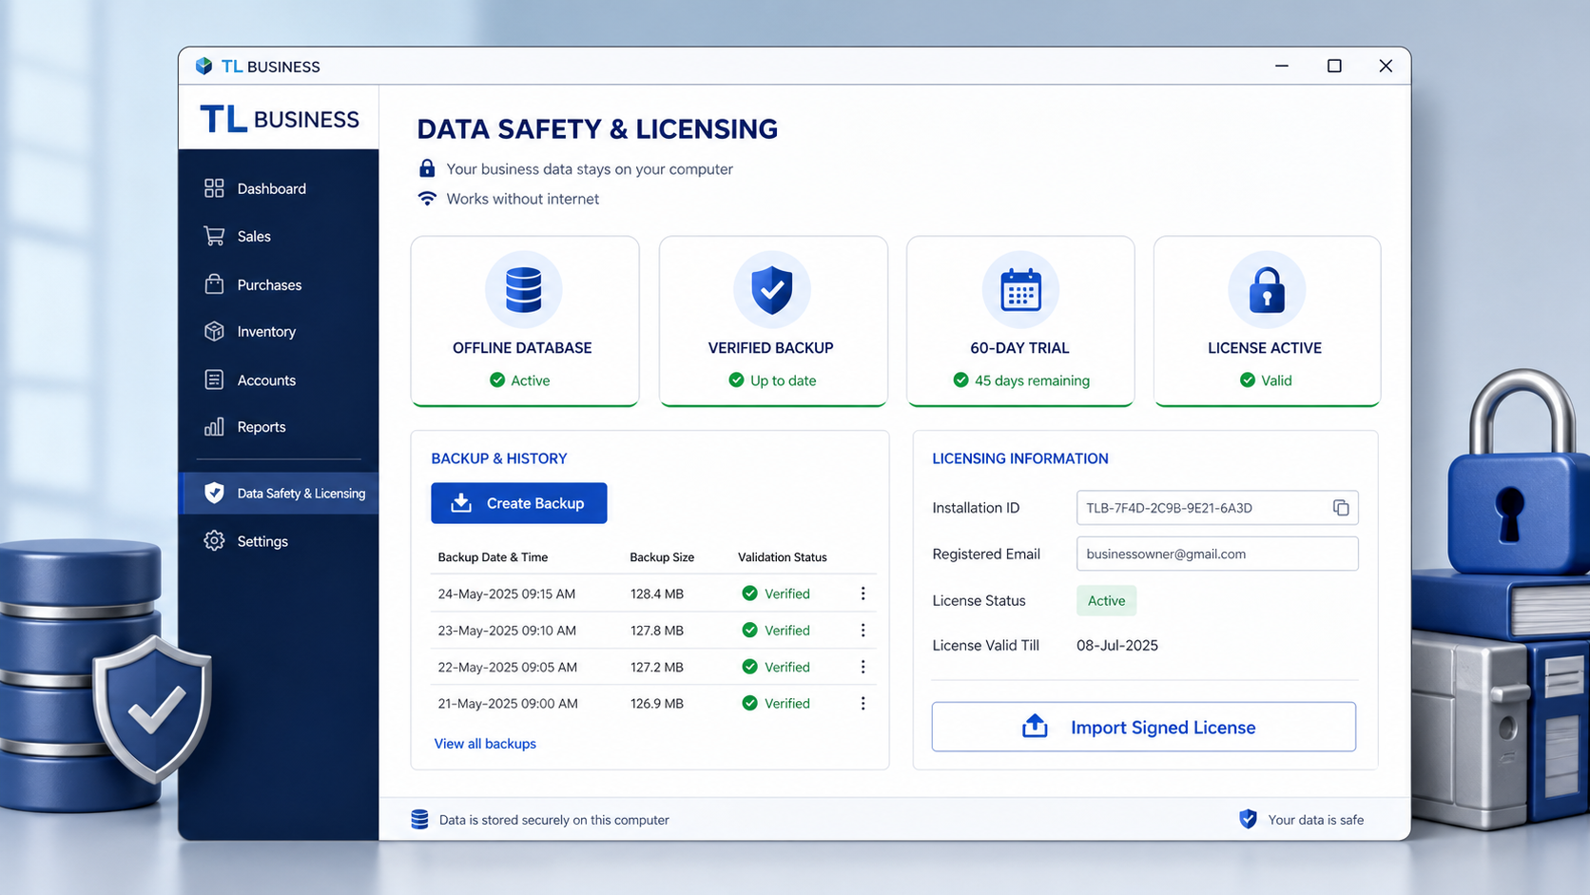Select the 21-May-2025 09:00 AM backup row
The image size is (1590, 895).
653,703
